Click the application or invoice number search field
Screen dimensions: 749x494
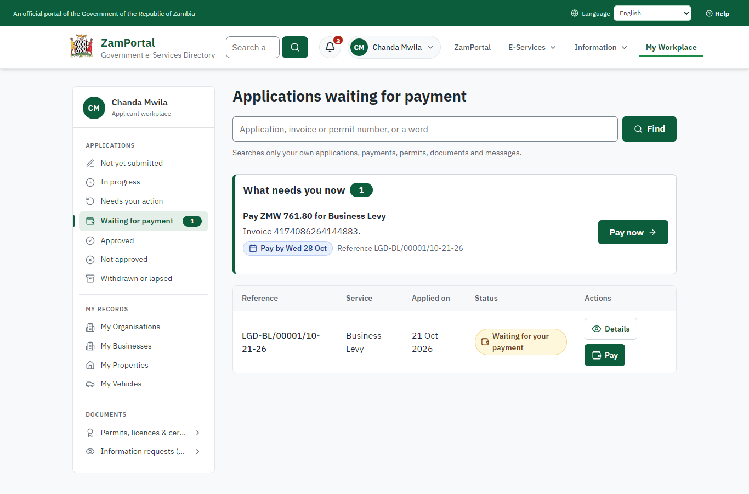pos(425,129)
